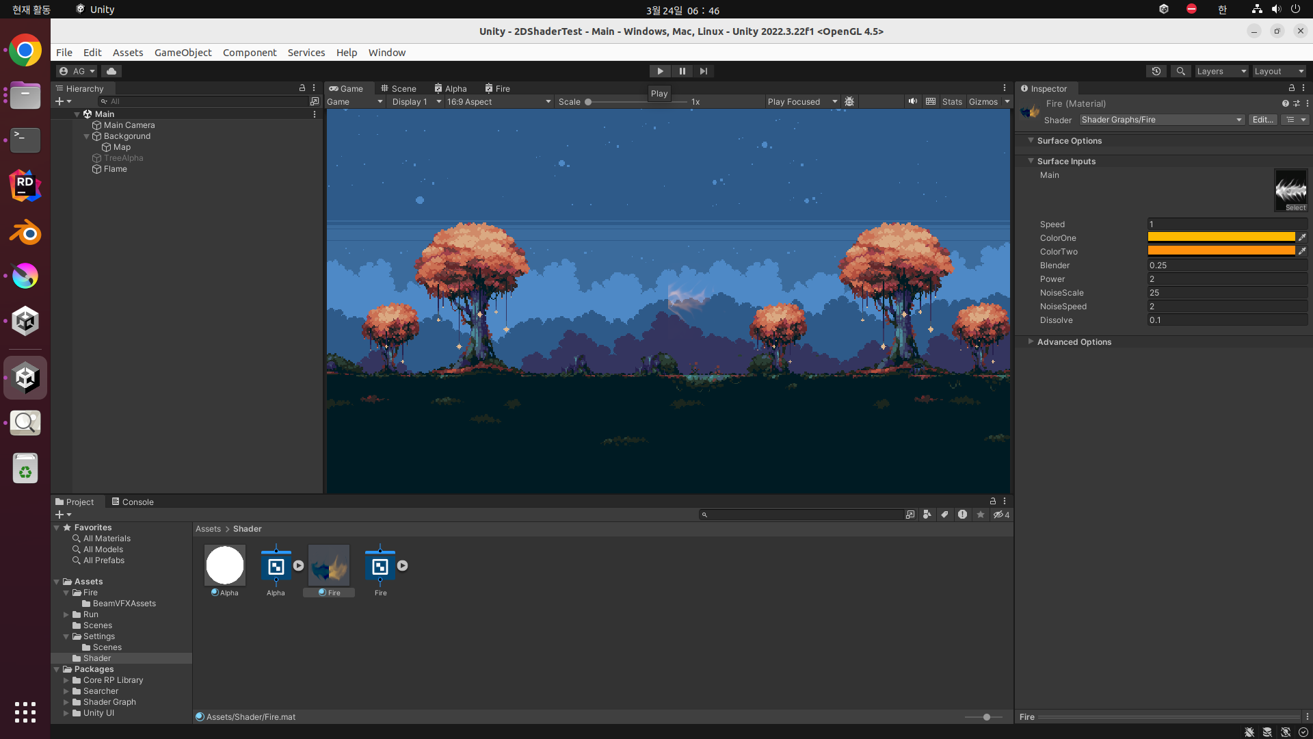Open Game view more options menu
Image resolution: width=1313 pixels, height=739 pixels.
tap(1005, 88)
